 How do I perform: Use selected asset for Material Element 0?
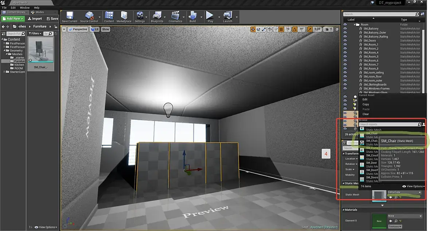(391, 221)
